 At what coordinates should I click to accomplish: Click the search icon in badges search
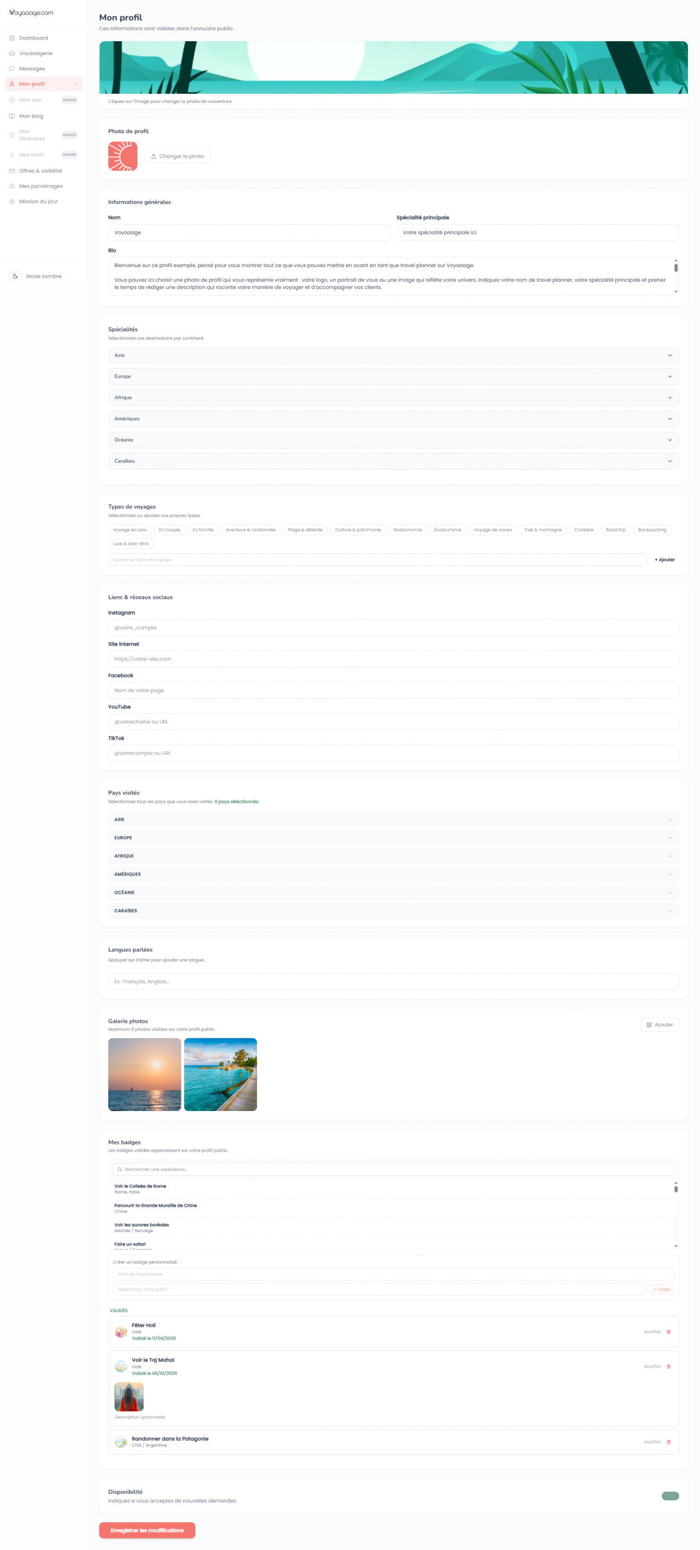tap(120, 1170)
